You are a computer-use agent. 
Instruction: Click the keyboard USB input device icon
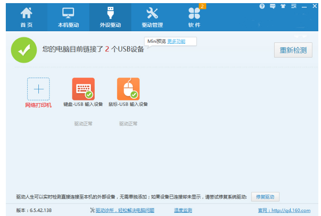(x=83, y=89)
